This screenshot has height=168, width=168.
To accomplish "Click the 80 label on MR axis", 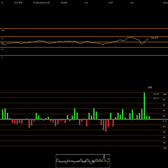I will pos(164,100).
